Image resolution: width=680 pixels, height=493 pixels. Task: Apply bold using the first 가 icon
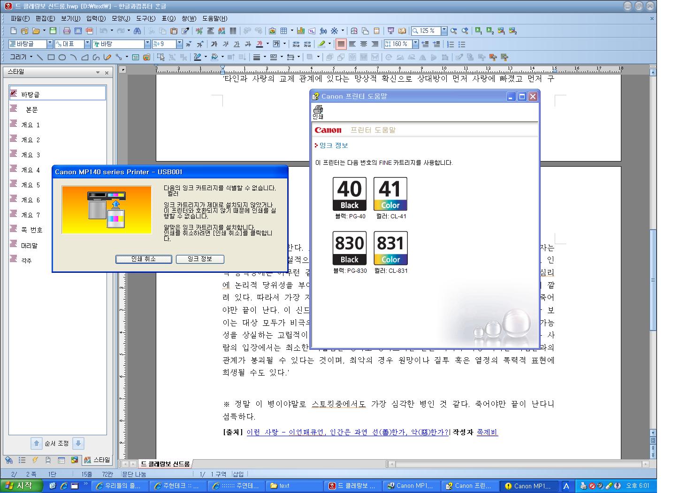tap(214, 44)
